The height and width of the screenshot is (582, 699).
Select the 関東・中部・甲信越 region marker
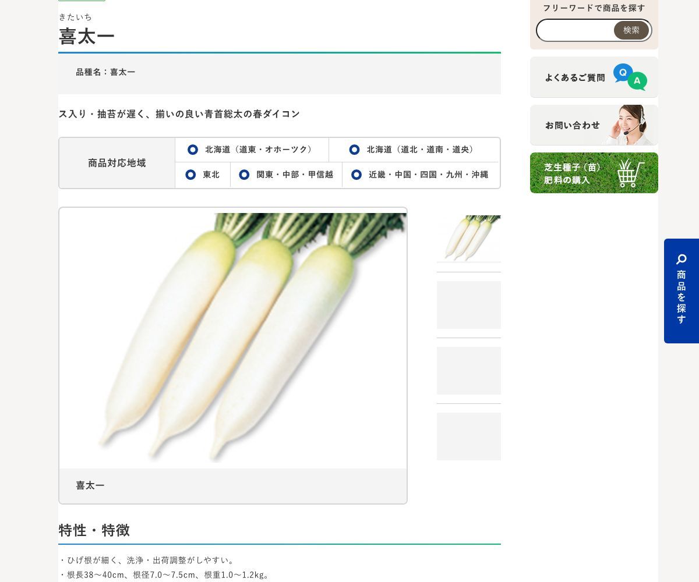coord(244,175)
